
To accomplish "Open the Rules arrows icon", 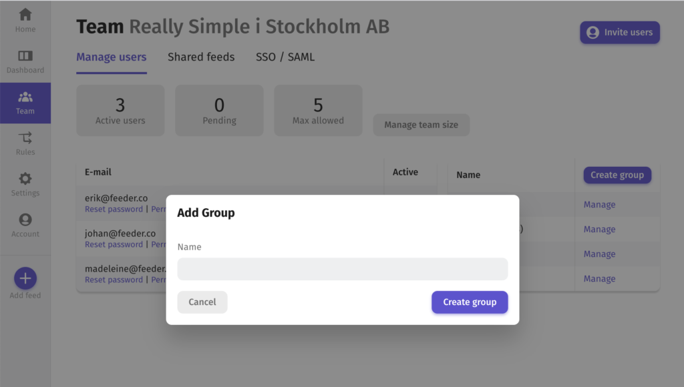I will pos(25,137).
